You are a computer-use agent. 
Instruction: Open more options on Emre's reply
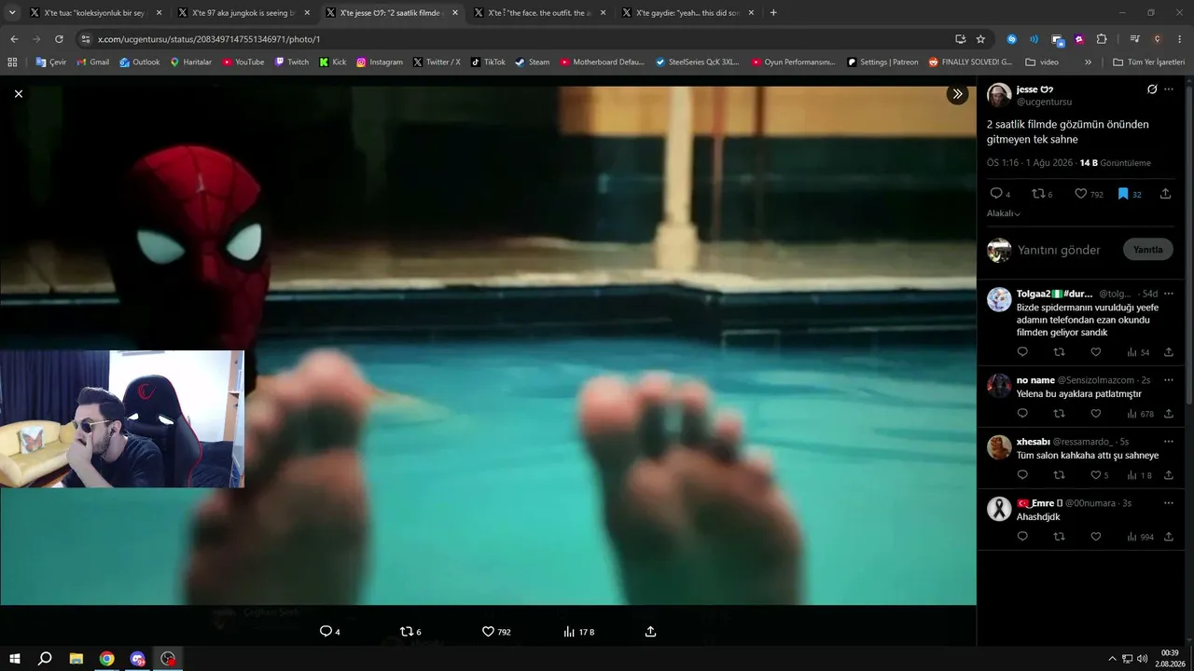[x=1169, y=503]
